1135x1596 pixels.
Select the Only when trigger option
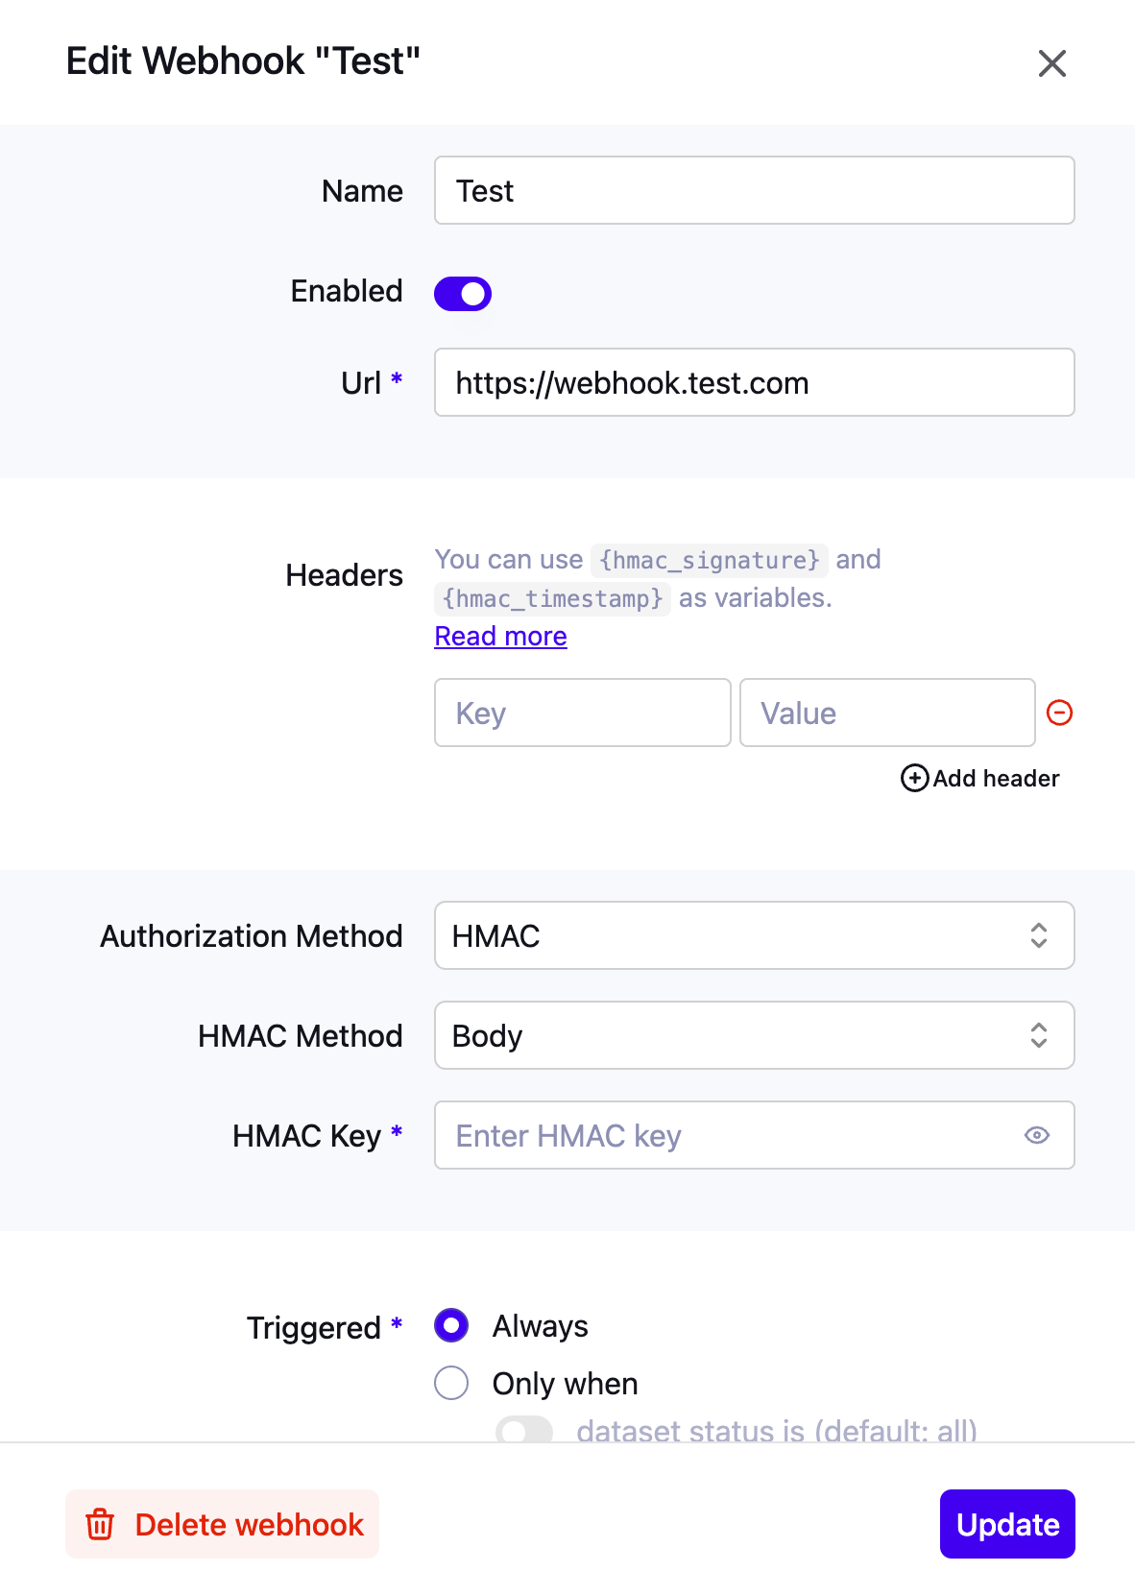pos(450,1383)
